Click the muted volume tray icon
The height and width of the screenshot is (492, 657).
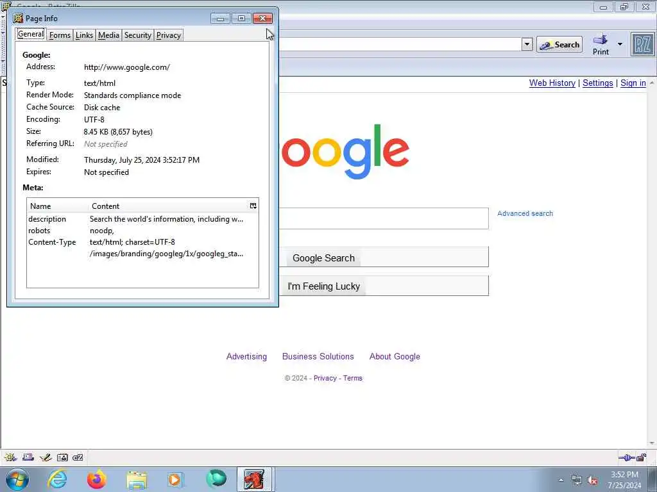click(592, 480)
